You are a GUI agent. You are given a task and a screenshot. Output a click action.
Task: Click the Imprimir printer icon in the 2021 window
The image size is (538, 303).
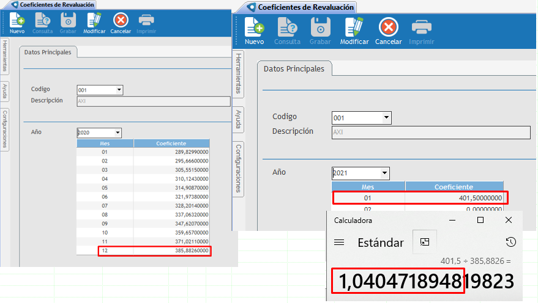tap(421, 27)
